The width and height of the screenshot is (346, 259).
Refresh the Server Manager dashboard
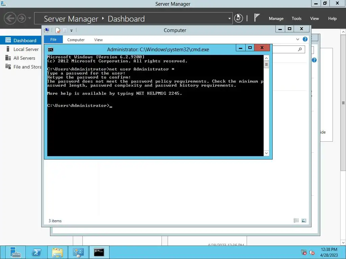pos(239,18)
